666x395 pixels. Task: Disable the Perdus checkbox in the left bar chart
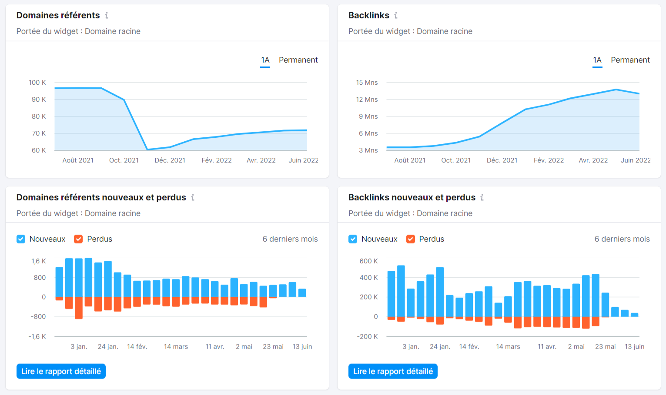tap(78, 239)
